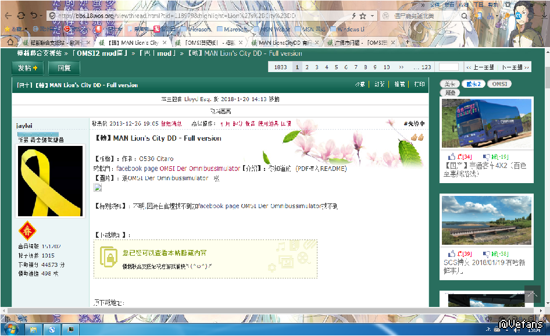Image resolution: width=550 pixels, height=336 pixels.
Task: Go to page 10 of the thread
Action: point(387,67)
